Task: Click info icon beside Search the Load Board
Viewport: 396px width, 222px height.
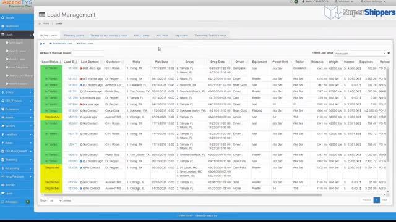Action: (x=41, y=53)
